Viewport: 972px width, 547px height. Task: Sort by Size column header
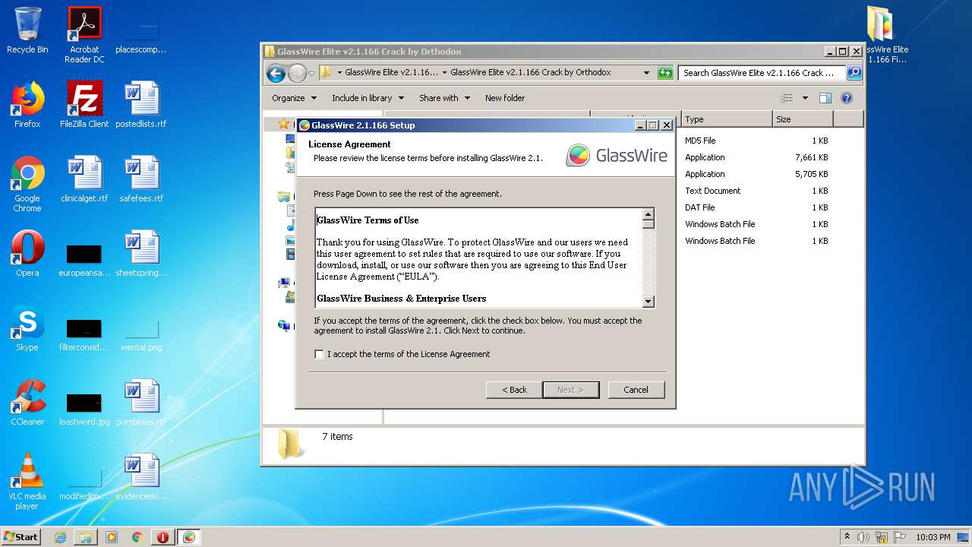[x=803, y=119]
